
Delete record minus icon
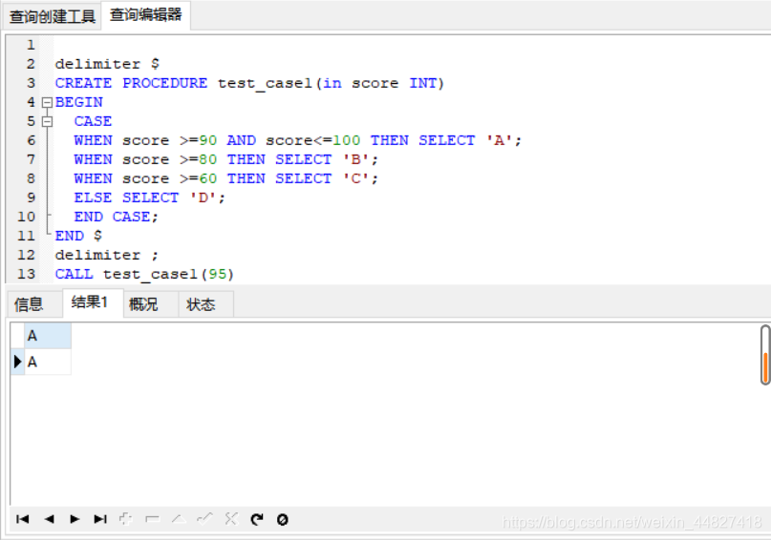click(153, 519)
